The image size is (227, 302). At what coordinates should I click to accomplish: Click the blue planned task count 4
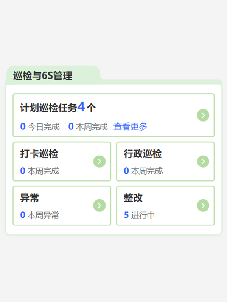[x=81, y=107]
